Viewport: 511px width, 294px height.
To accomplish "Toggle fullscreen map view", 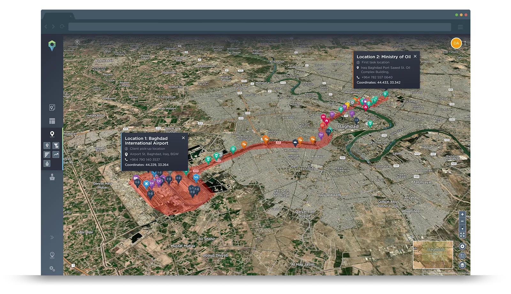I will [x=462, y=235].
